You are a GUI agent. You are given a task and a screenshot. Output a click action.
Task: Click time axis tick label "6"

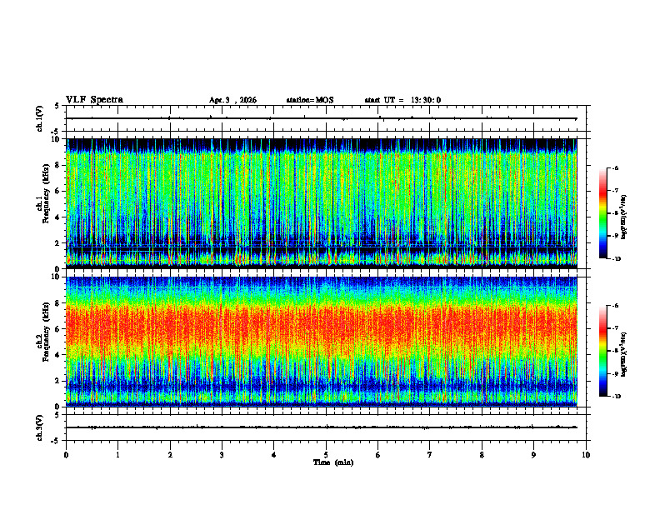[x=378, y=455]
